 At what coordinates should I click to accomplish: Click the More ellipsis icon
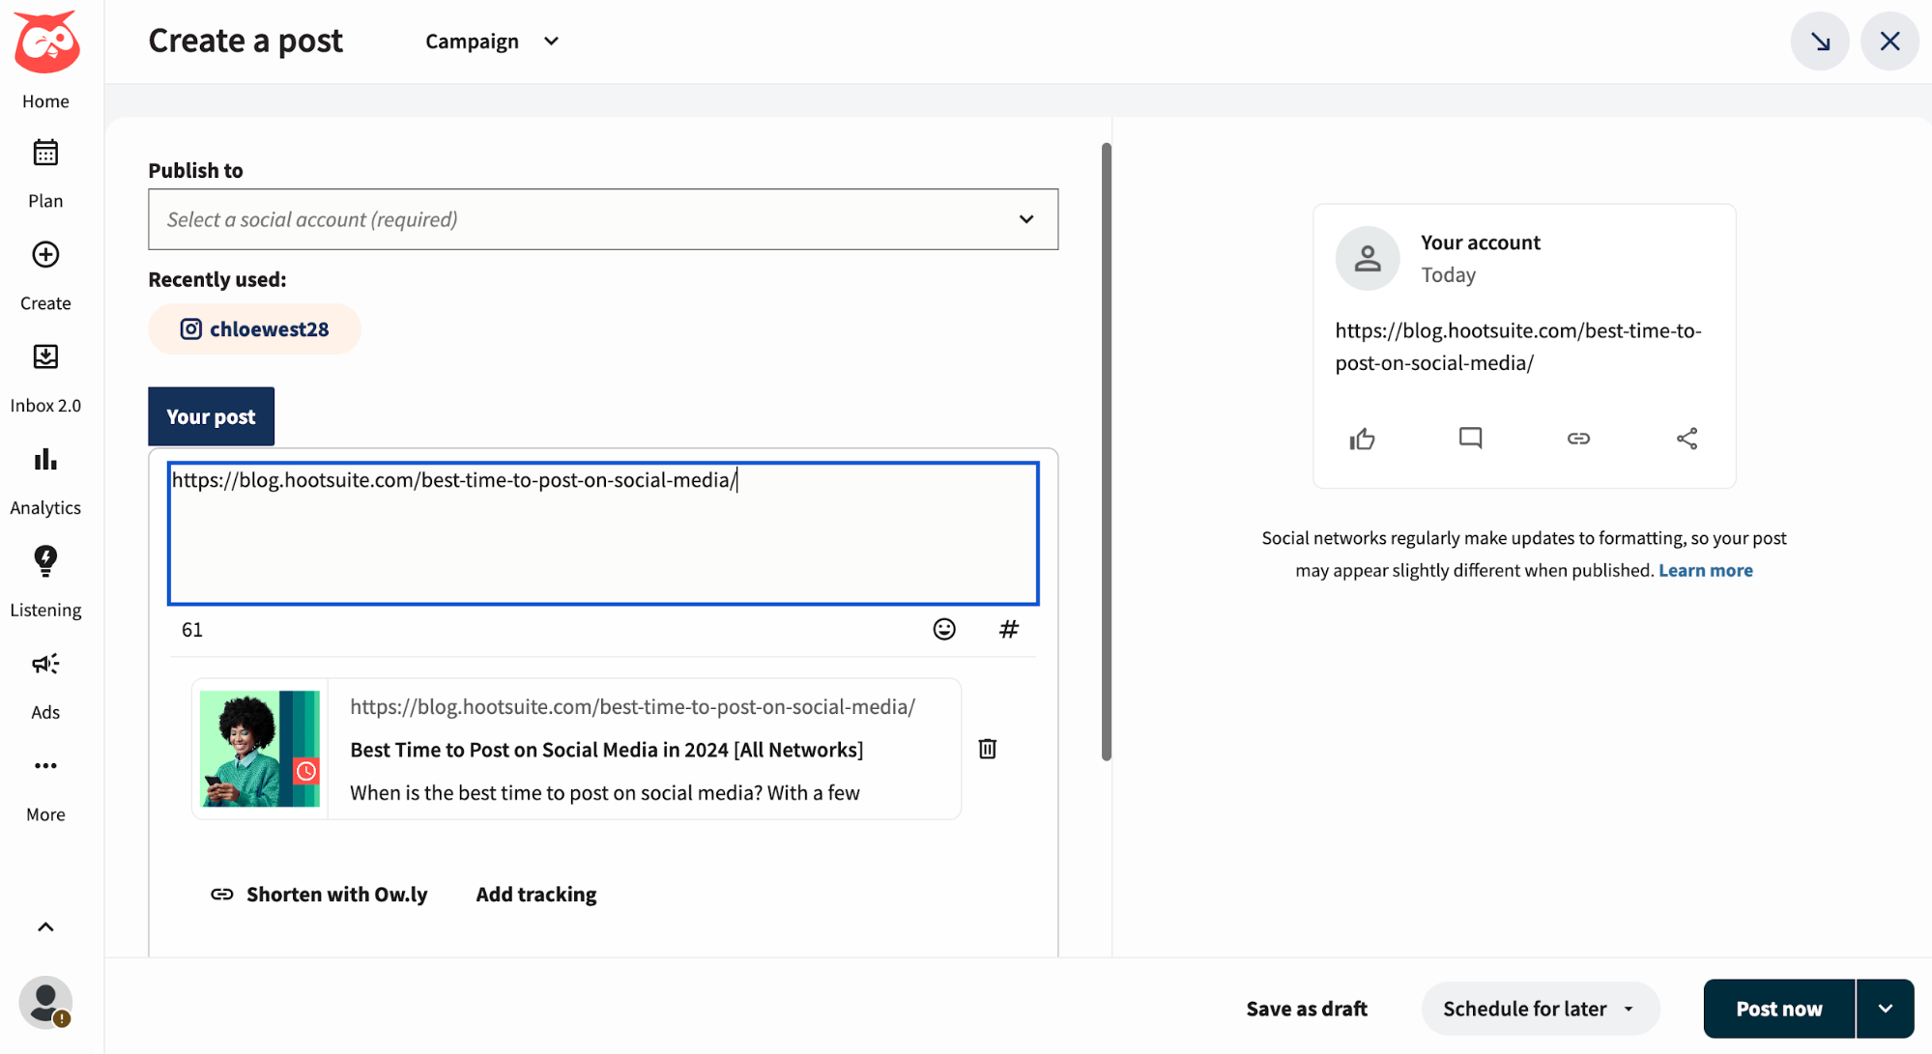click(x=44, y=766)
